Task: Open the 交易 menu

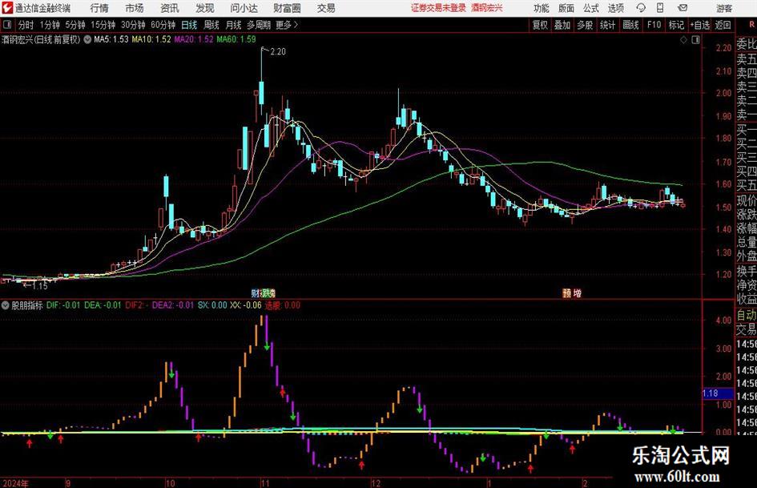Action: coord(326,8)
